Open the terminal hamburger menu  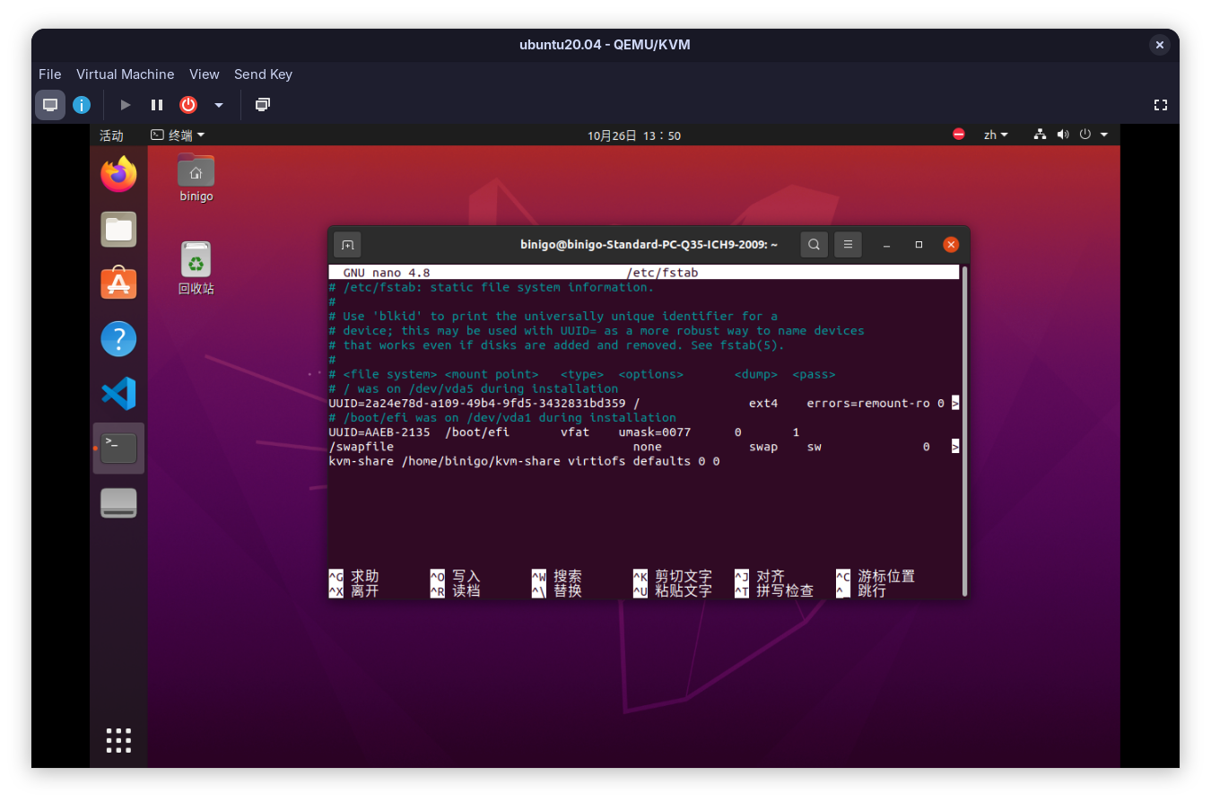848,244
